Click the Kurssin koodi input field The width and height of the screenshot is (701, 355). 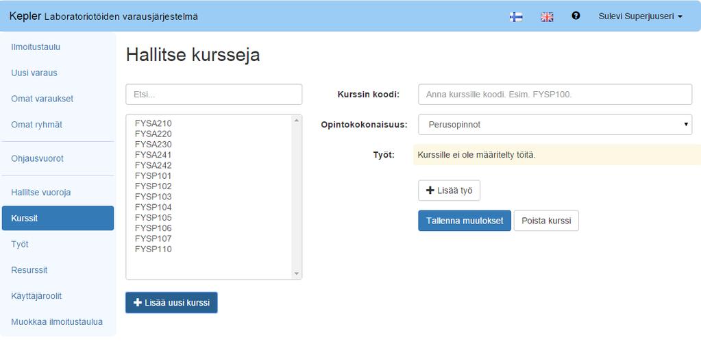coord(555,95)
